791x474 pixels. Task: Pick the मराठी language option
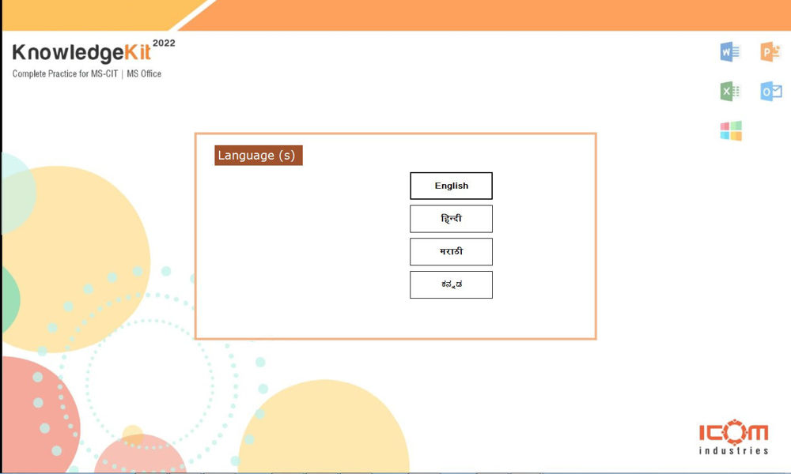(x=451, y=251)
